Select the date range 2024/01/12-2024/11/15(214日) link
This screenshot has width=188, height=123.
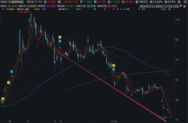pyautogui.click(x=159, y=6)
